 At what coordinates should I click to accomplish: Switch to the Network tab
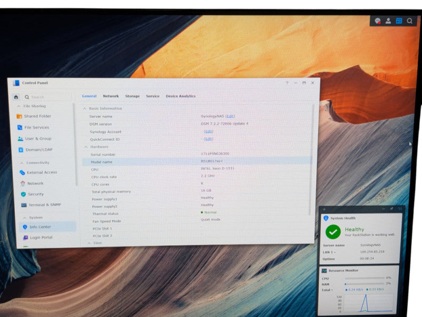click(111, 96)
